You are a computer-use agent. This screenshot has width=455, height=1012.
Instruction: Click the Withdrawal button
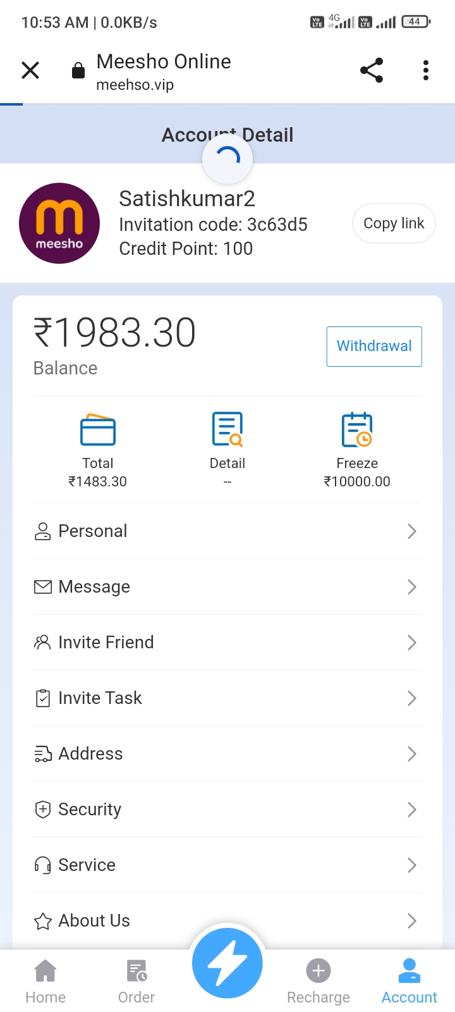click(374, 346)
